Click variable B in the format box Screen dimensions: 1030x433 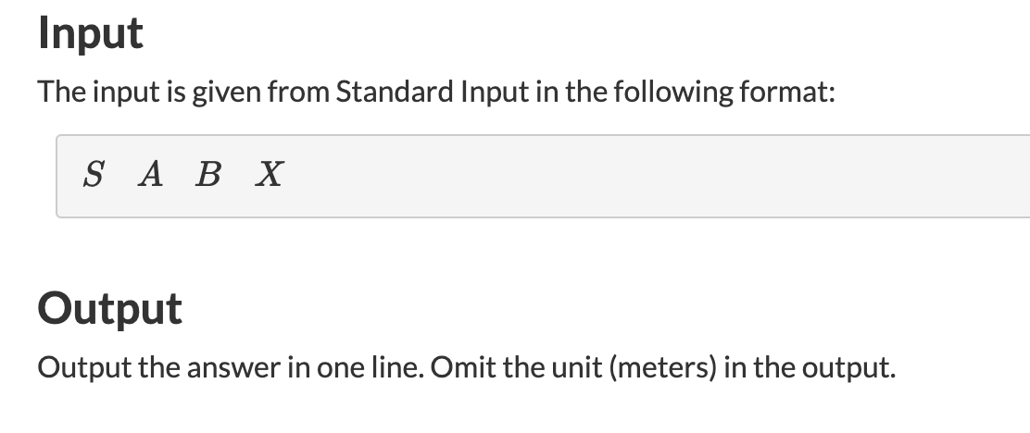[208, 174]
